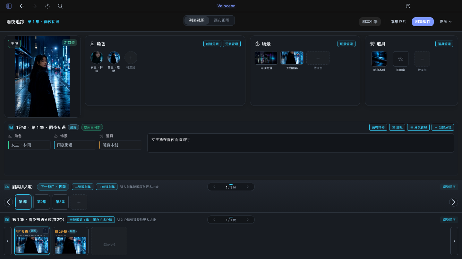Select the 男主・陈默 avatar
The height and width of the screenshot is (259, 462).
[114, 58]
